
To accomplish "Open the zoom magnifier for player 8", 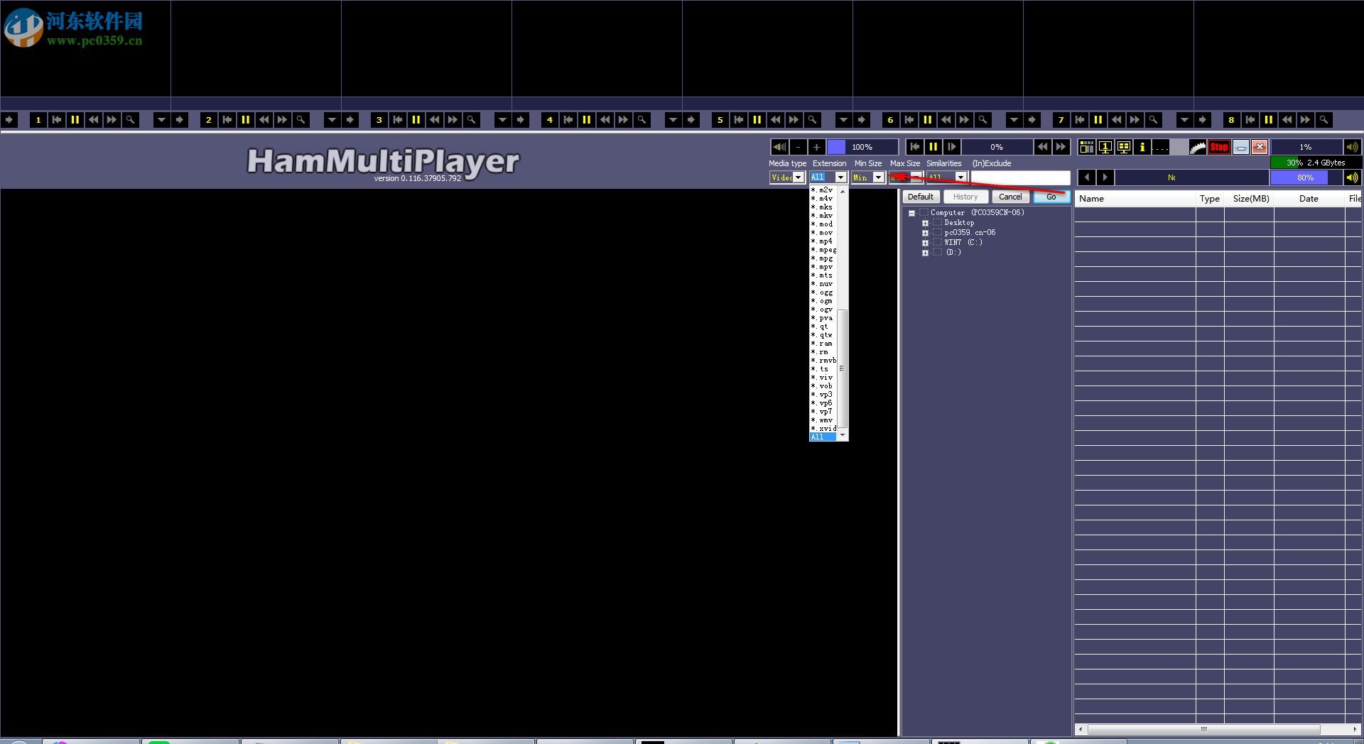I will (x=1324, y=120).
